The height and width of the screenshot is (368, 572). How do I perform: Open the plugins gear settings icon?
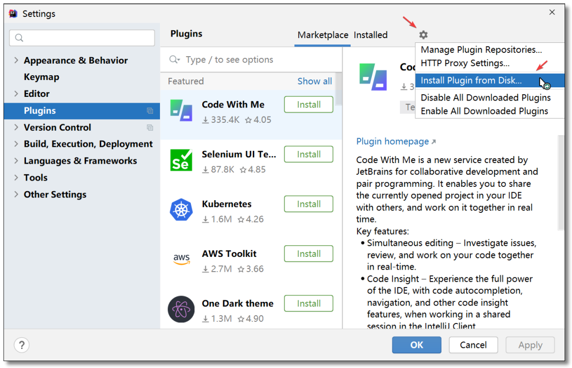[423, 34]
